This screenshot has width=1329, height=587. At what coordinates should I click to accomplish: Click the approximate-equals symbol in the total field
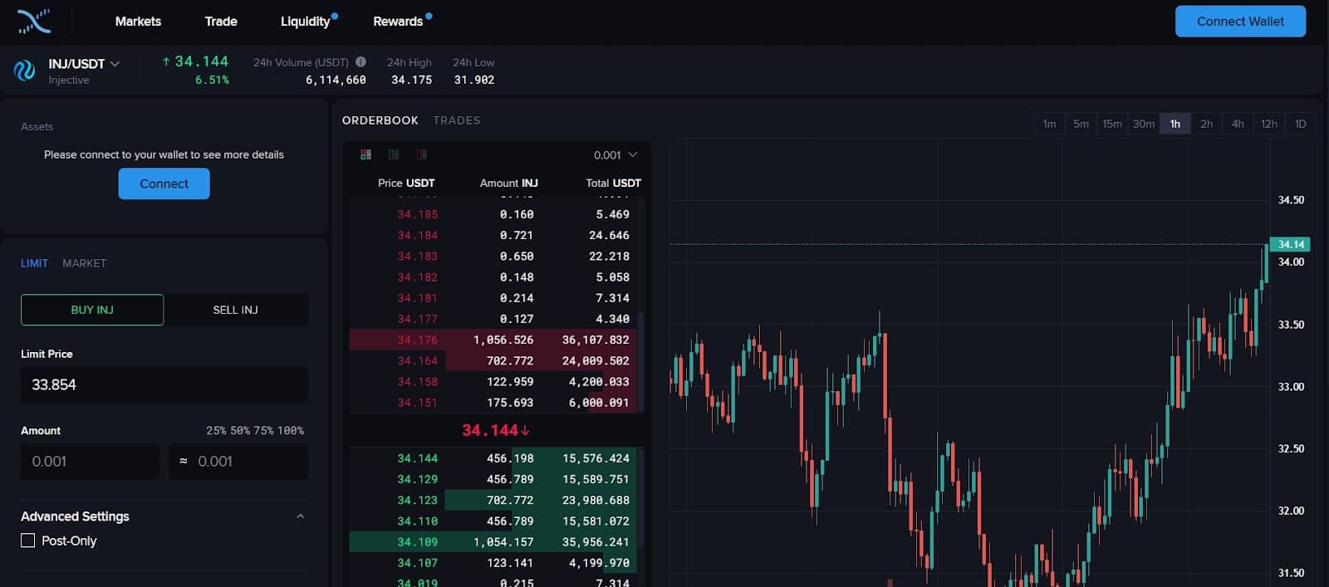tap(184, 461)
